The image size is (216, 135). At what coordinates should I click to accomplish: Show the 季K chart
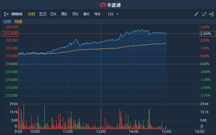(x=86, y=14)
